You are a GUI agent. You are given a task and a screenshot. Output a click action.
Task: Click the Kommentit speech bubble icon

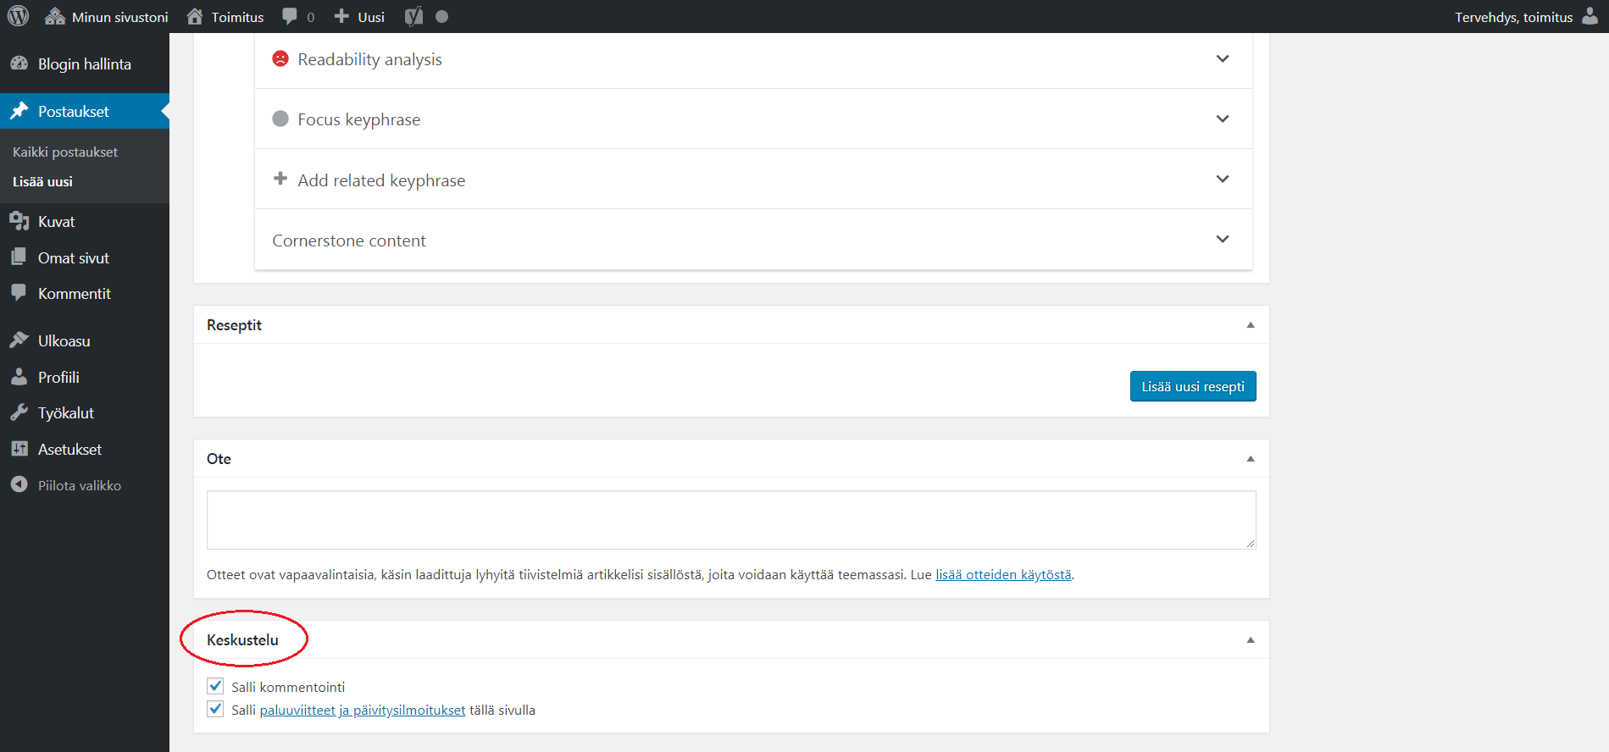(x=19, y=293)
